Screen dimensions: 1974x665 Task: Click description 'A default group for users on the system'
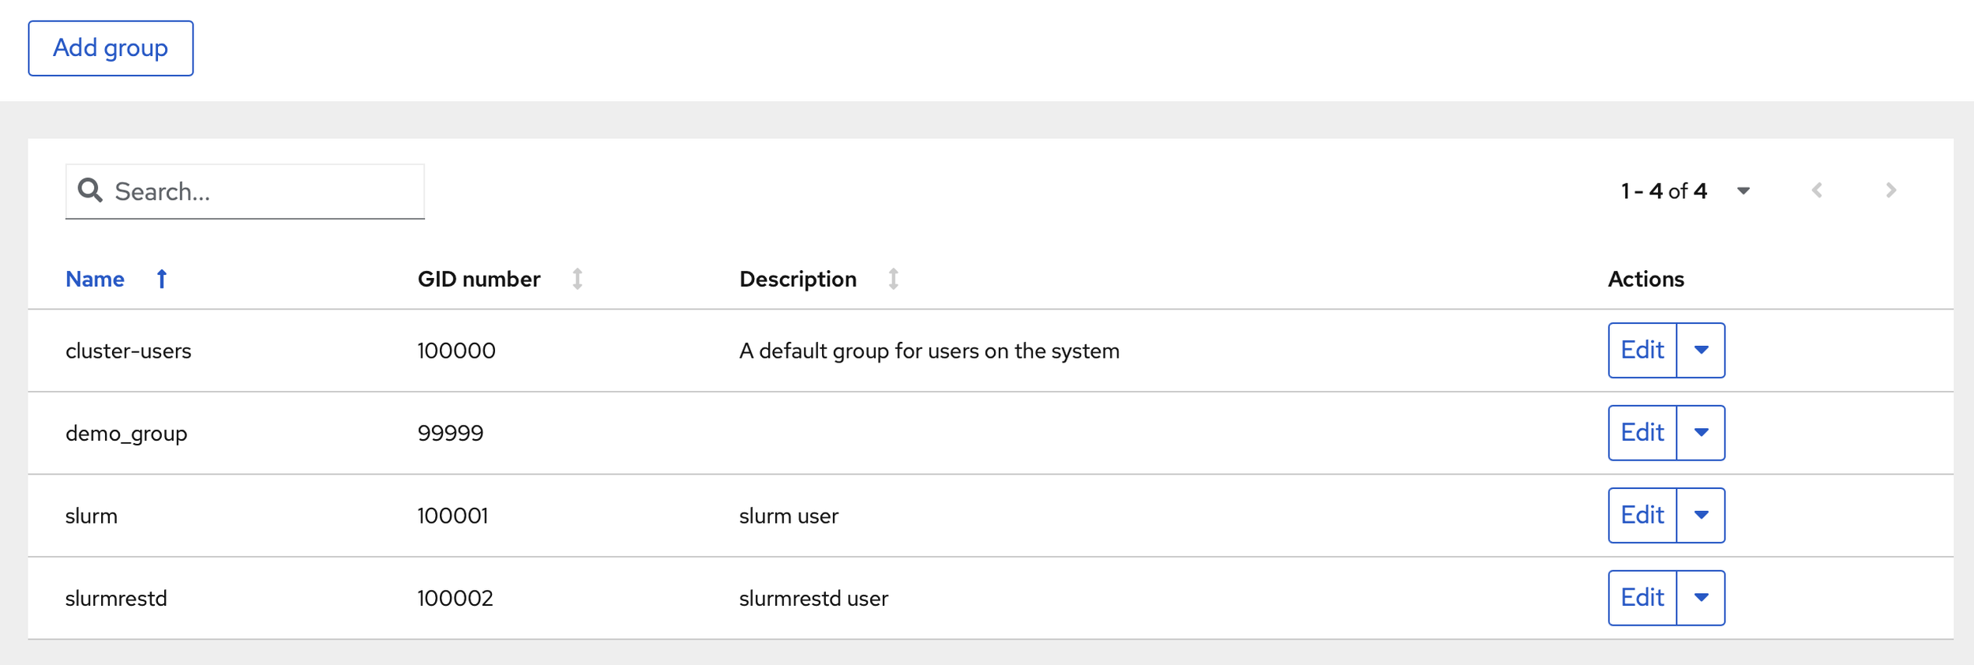[x=929, y=351]
